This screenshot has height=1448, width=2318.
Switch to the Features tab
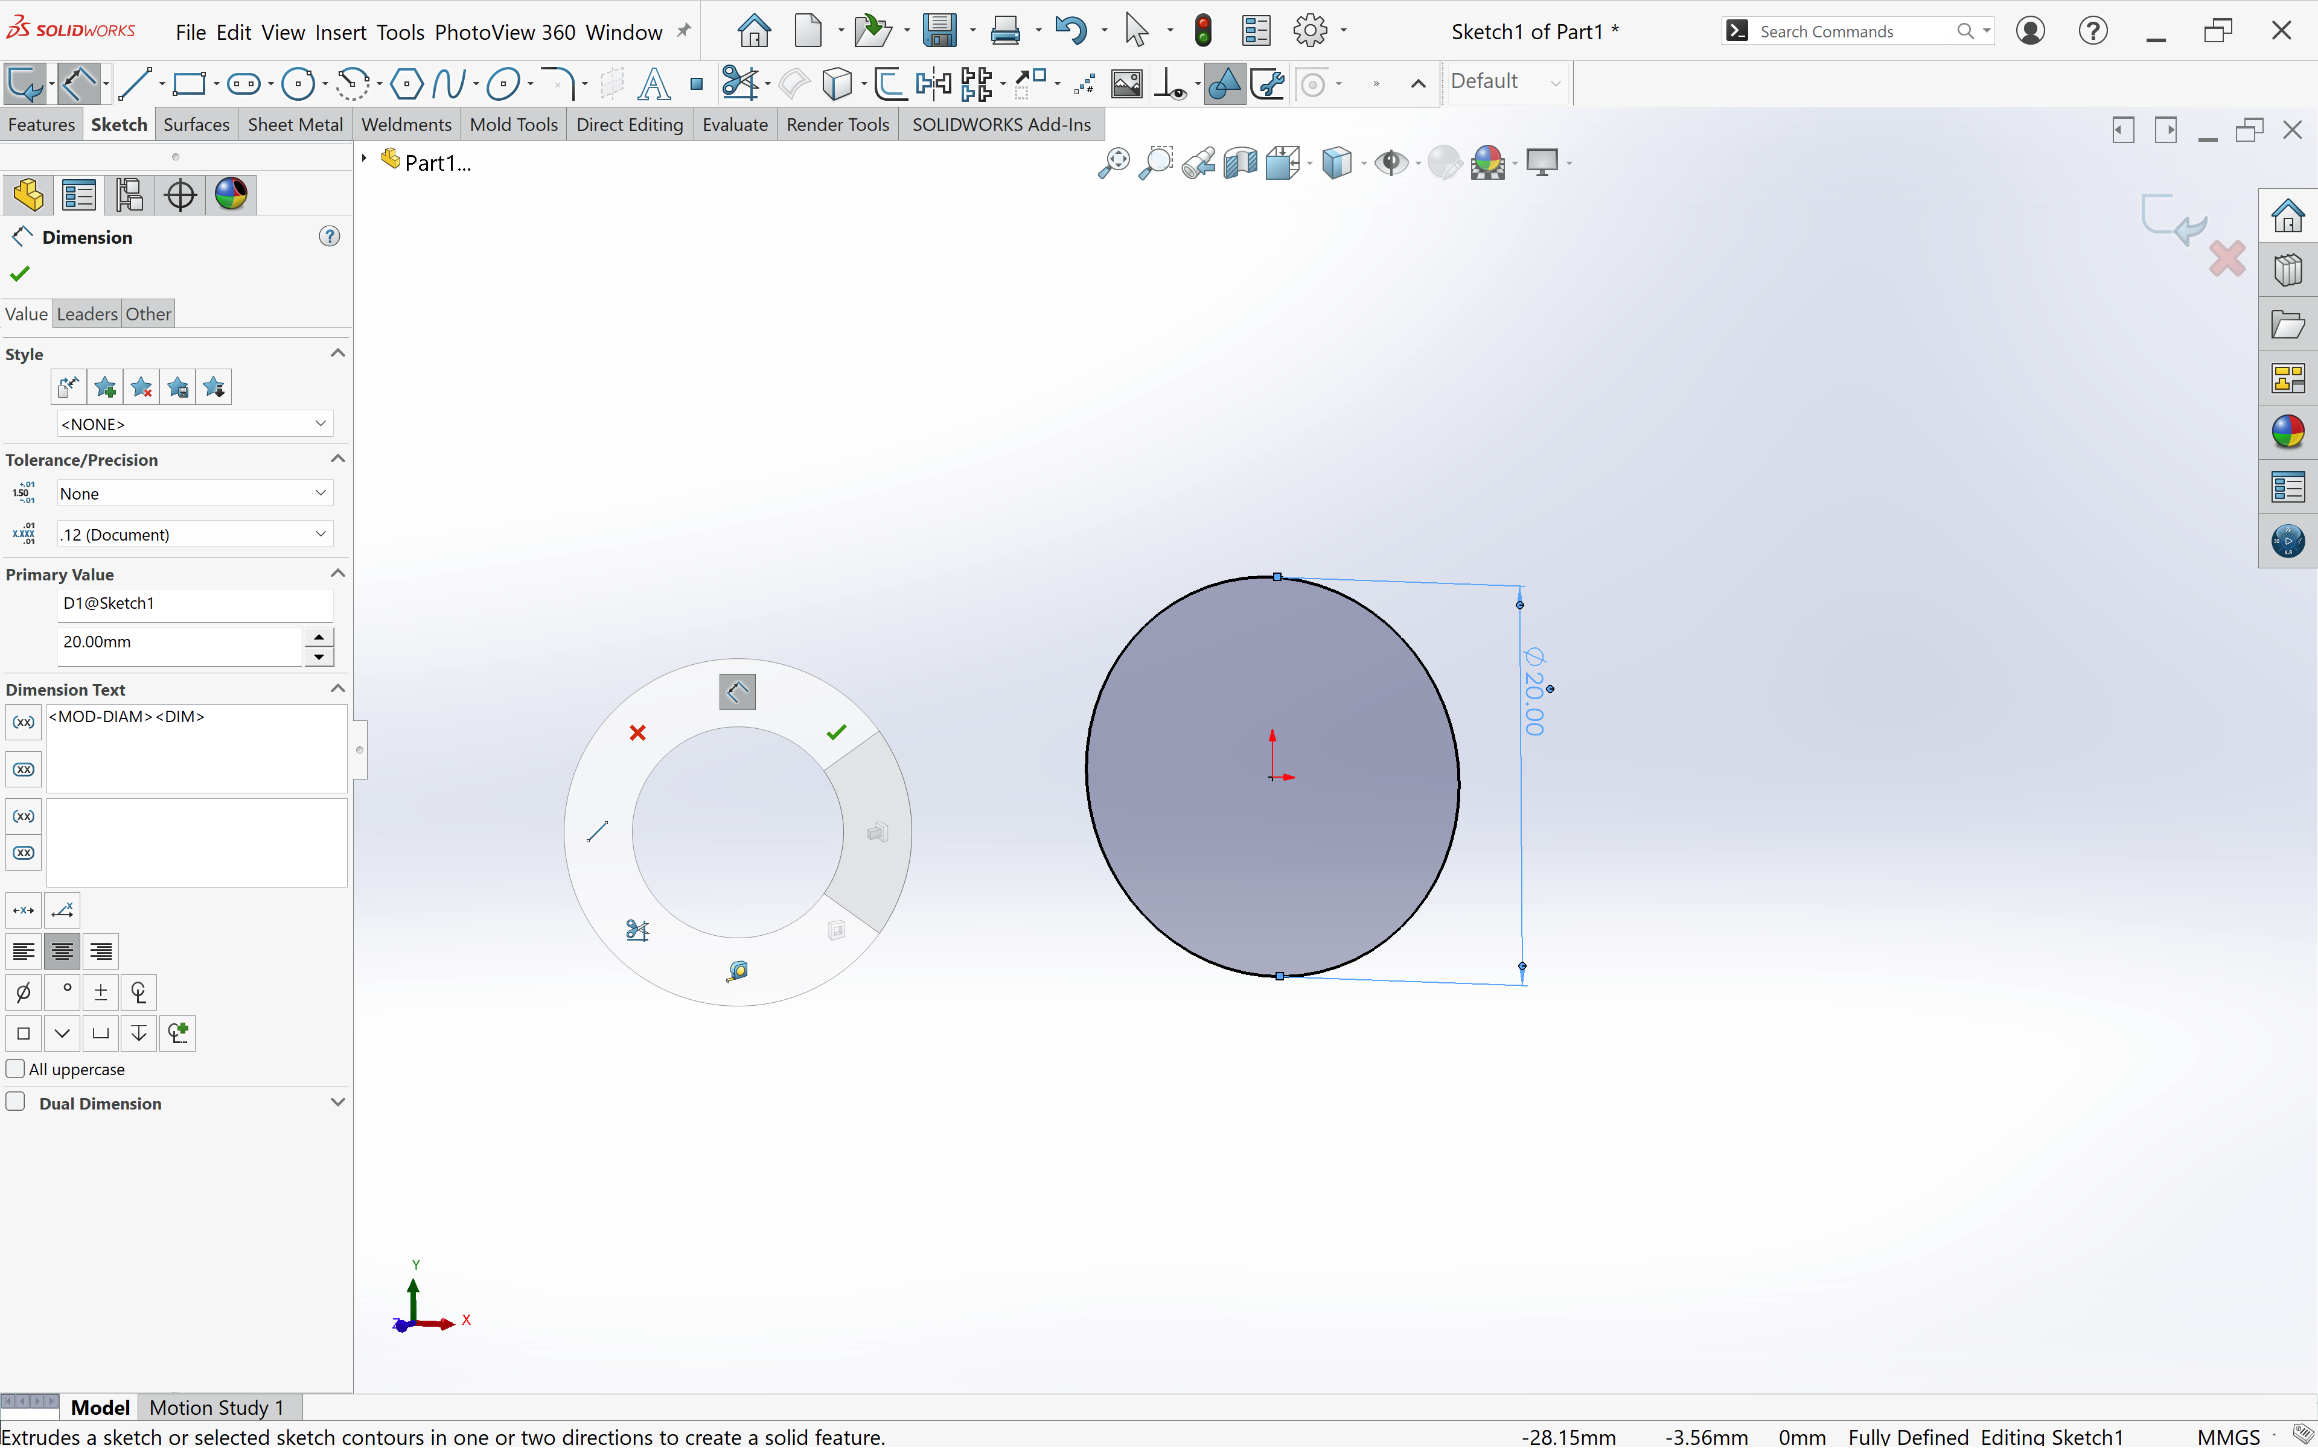coord(41,124)
